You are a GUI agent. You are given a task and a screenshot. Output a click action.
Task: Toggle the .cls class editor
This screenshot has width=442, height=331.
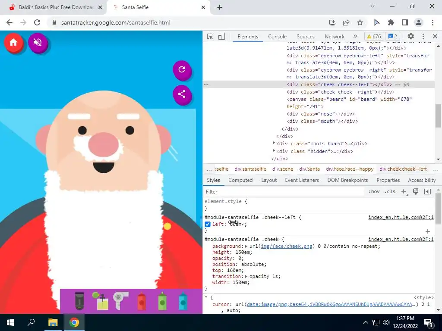click(x=390, y=191)
